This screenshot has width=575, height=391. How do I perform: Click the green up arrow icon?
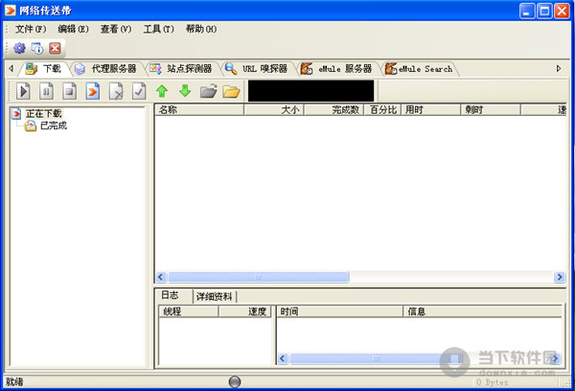coord(162,91)
